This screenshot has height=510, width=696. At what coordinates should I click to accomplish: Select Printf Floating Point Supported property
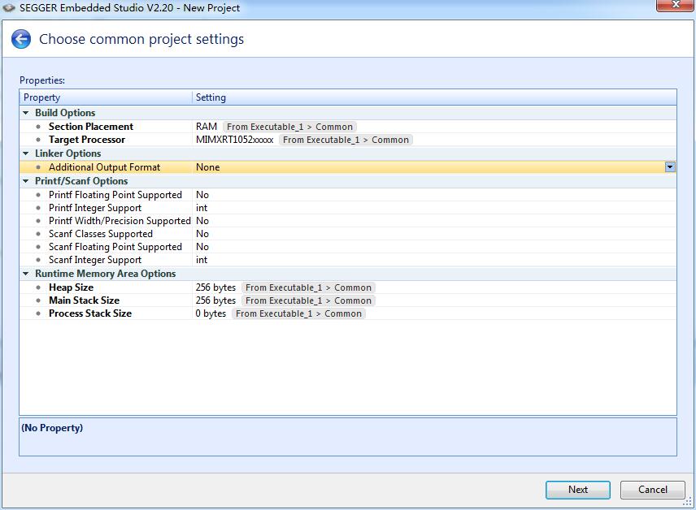(x=115, y=195)
